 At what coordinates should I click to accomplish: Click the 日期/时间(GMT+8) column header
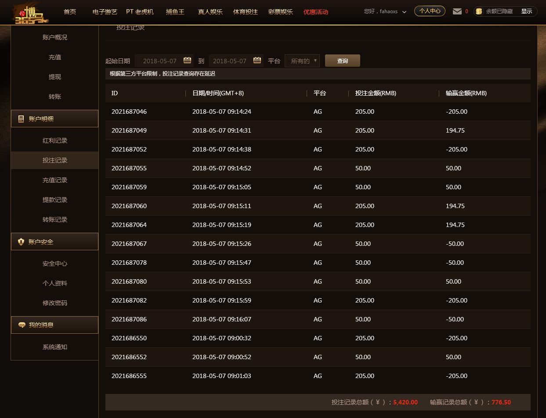(x=218, y=93)
